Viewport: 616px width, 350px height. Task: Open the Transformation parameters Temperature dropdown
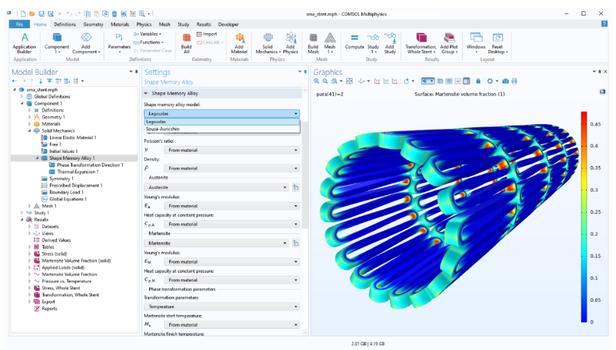point(222,306)
